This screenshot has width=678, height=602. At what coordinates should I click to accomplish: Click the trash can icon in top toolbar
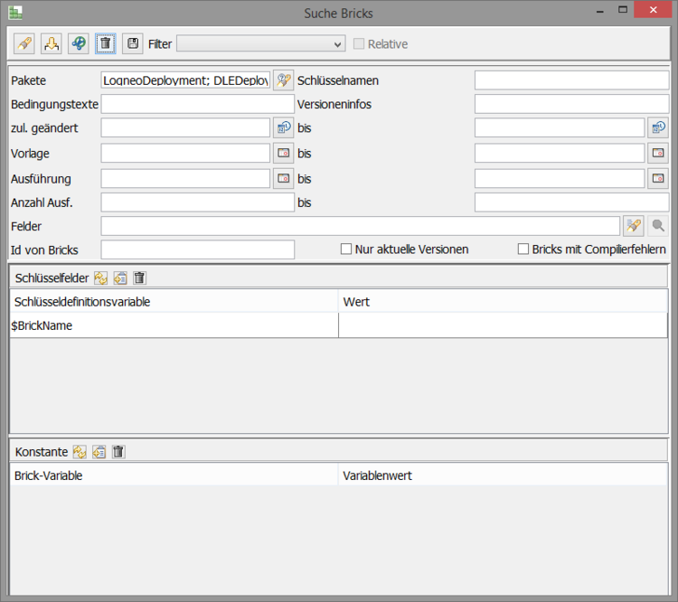click(106, 43)
